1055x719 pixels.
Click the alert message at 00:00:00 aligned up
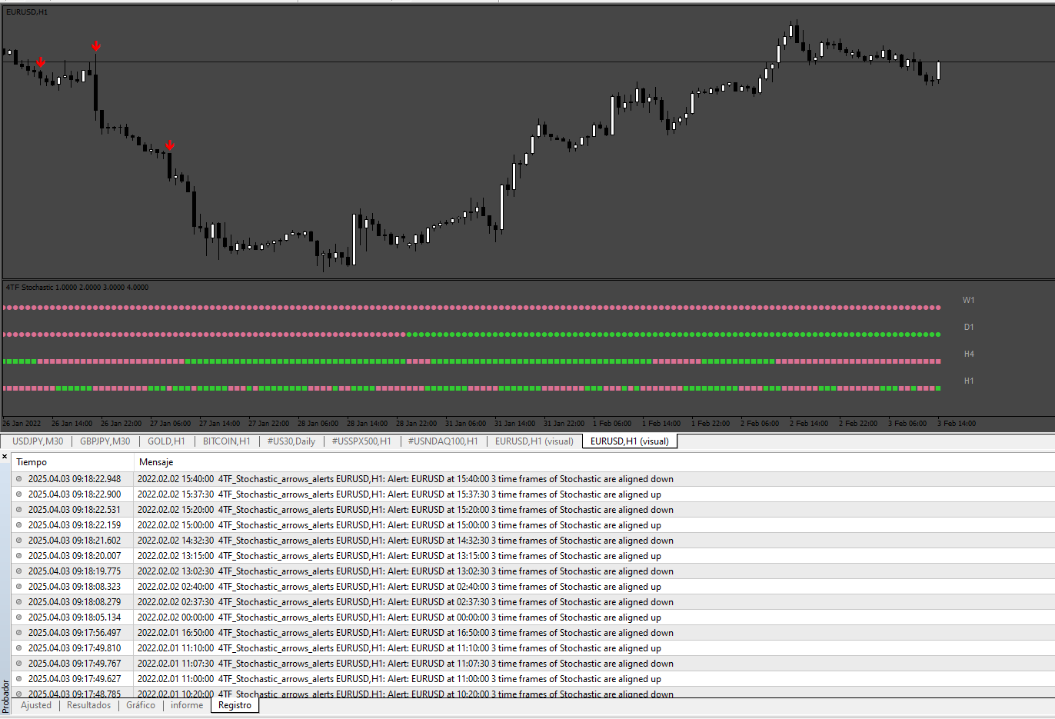[399, 617]
